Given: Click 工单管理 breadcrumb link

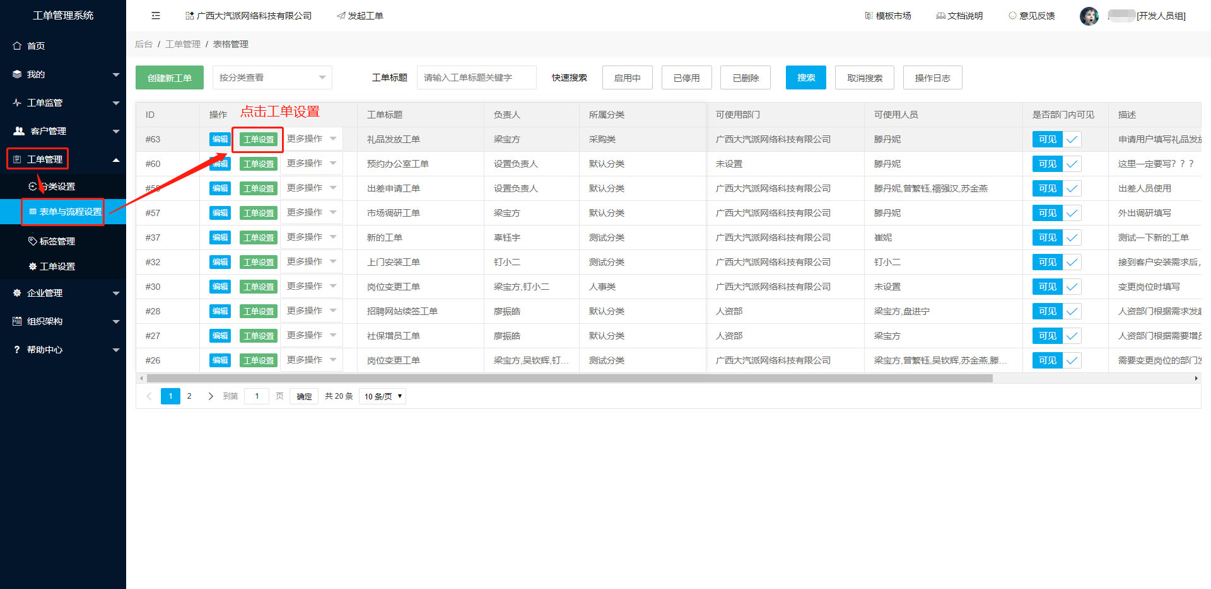Looking at the screenshot, I should pos(183,44).
